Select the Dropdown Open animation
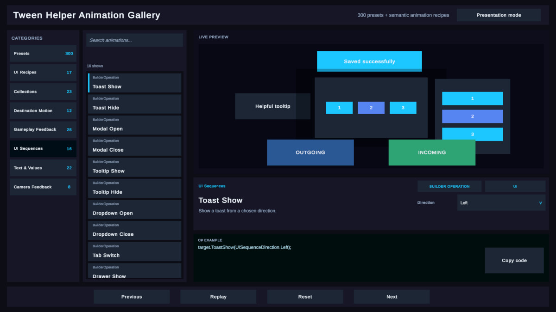 tap(135, 209)
